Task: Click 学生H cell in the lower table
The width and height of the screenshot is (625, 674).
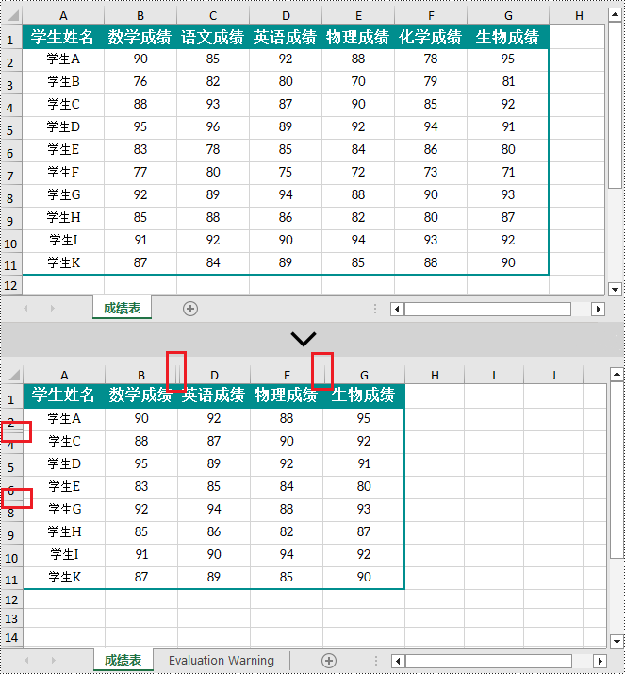Action: [x=64, y=532]
